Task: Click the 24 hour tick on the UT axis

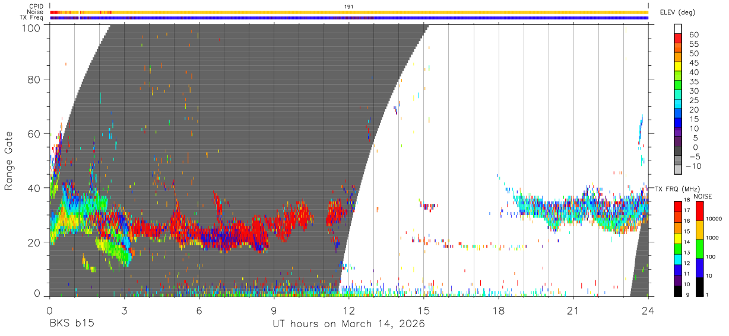Action: (x=648, y=311)
